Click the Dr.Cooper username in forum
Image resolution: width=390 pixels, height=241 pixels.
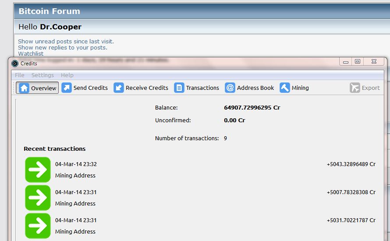pyautogui.click(x=60, y=27)
